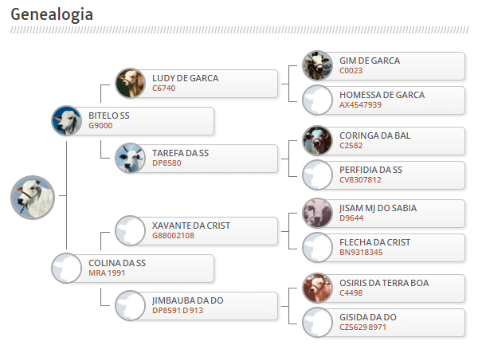This screenshot has width=482, height=357.
Task: Open the FLECHA DA CRIST entry
Action: pos(384,247)
